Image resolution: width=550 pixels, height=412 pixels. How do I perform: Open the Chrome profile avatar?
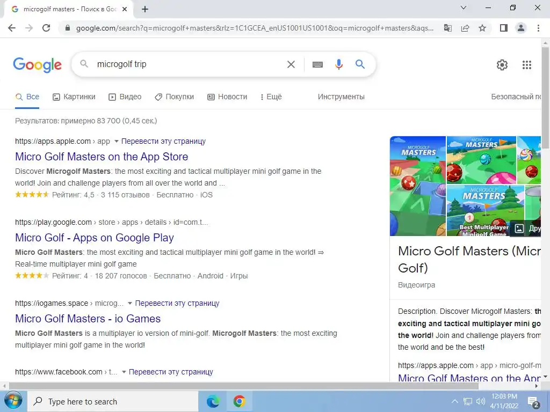coord(521,28)
